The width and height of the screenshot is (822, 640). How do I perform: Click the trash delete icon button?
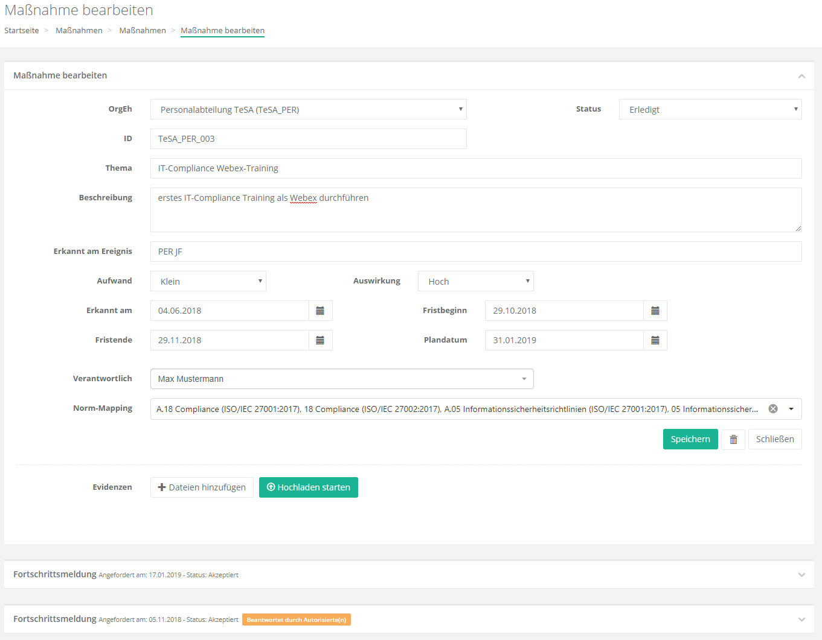coord(733,439)
